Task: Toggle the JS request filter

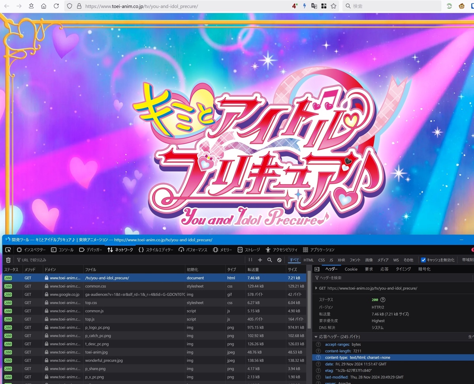Action: click(331, 260)
